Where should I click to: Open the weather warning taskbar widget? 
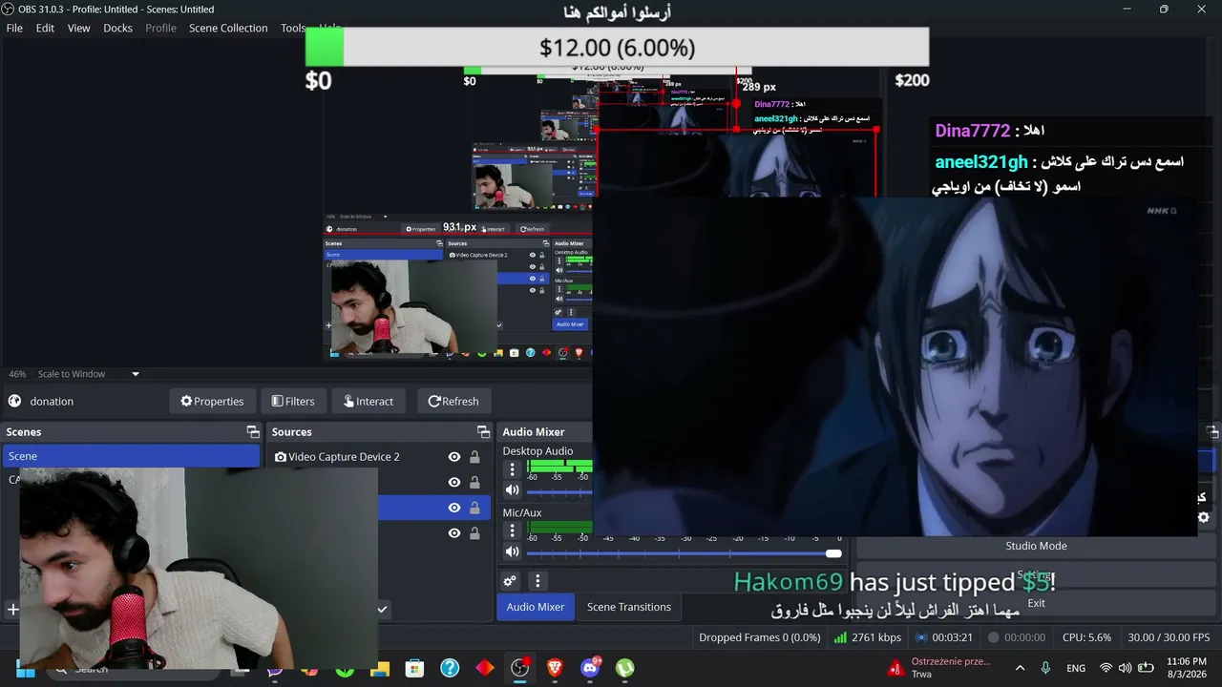pos(938,668)
